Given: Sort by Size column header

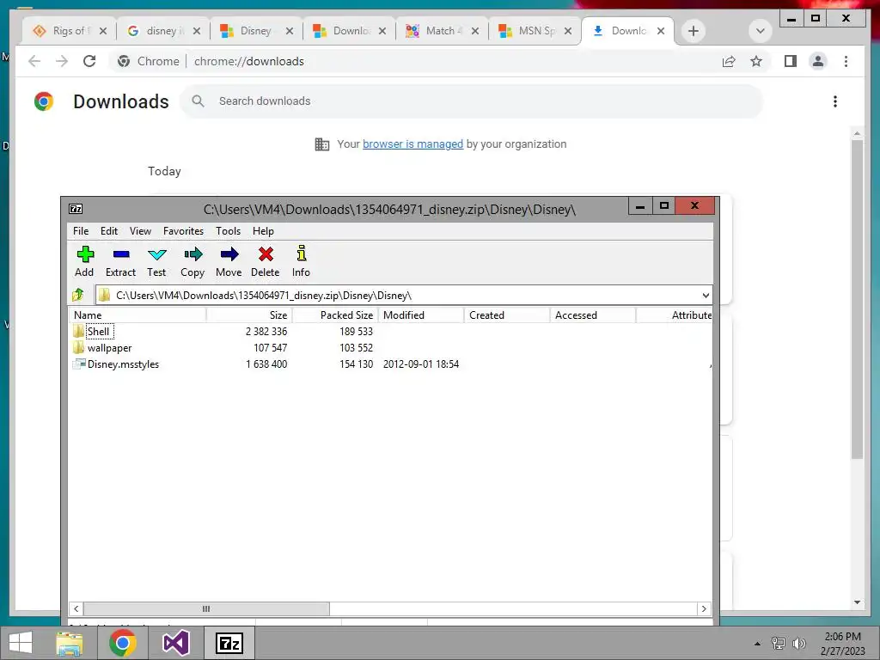Looking at the screenshot, I should pos(249,315).
